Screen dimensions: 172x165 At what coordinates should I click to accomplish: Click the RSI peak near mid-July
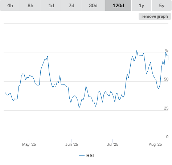[x=137, y=51]
